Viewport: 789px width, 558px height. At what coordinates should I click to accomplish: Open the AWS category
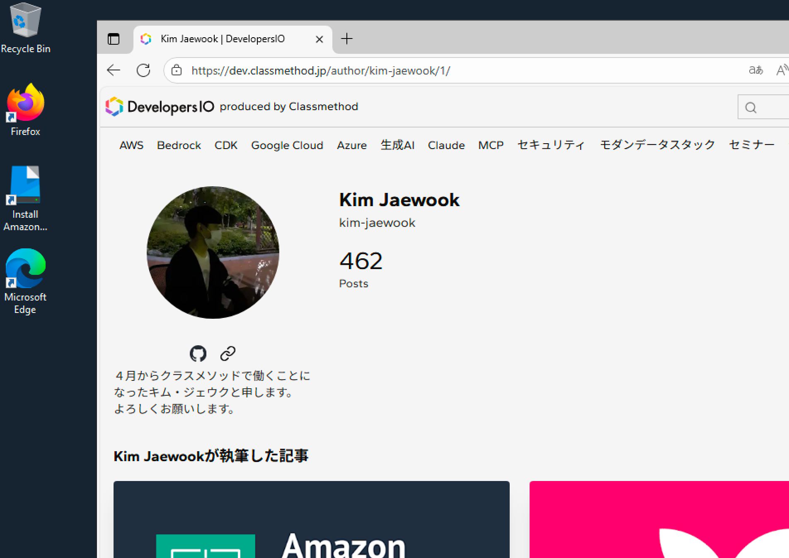(131, 145)
